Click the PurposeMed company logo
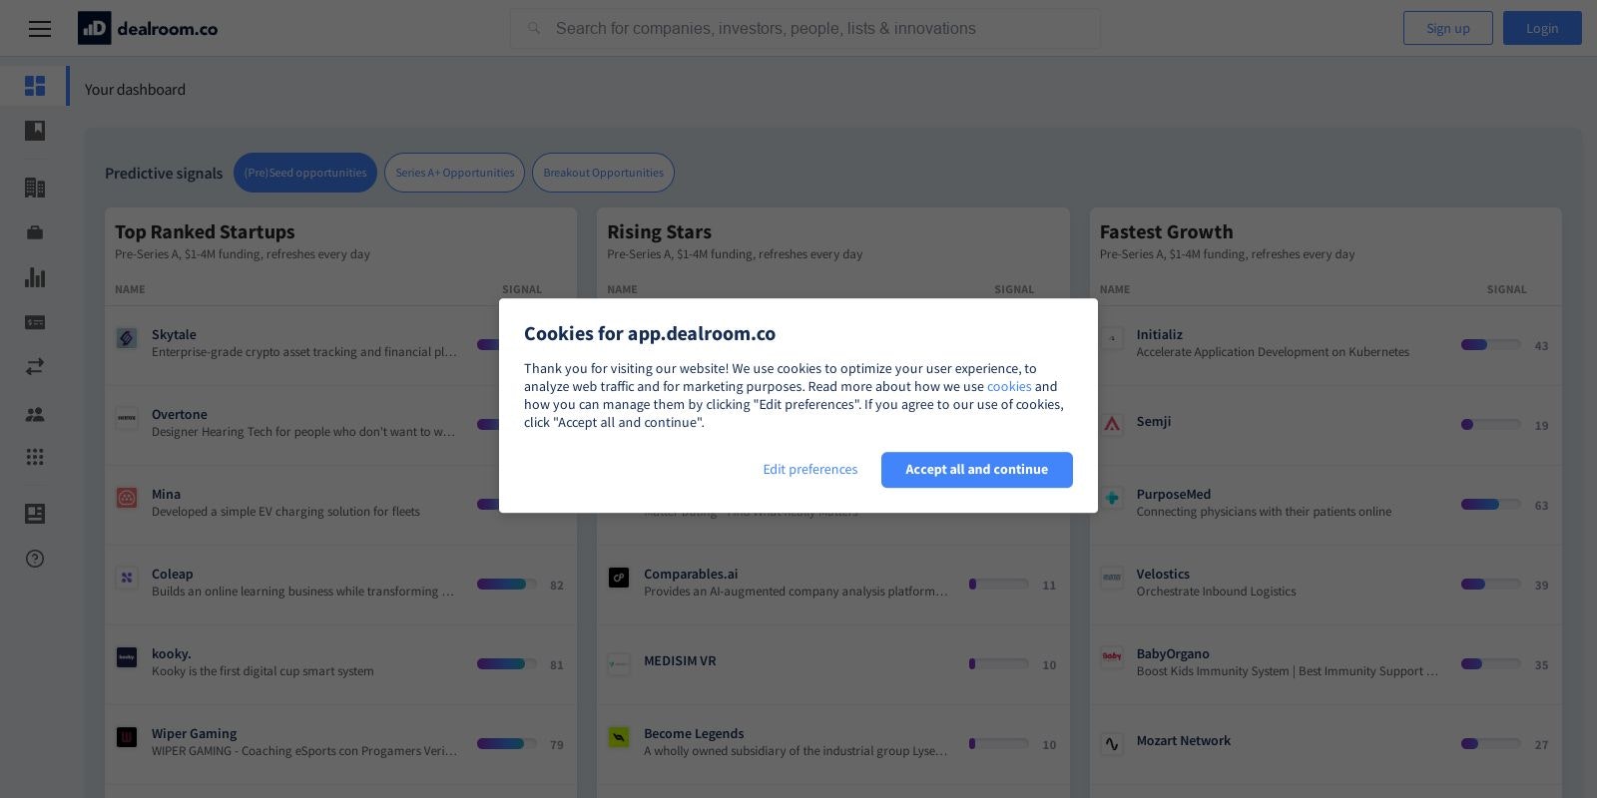The width and height of the screenshot is (1597, 798). tap(1112, 498)
